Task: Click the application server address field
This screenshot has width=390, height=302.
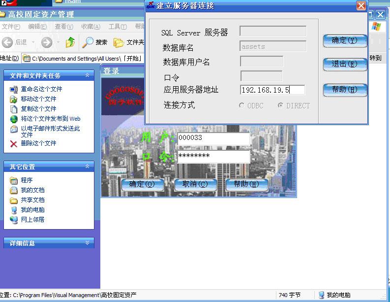Action: point(272,90)
